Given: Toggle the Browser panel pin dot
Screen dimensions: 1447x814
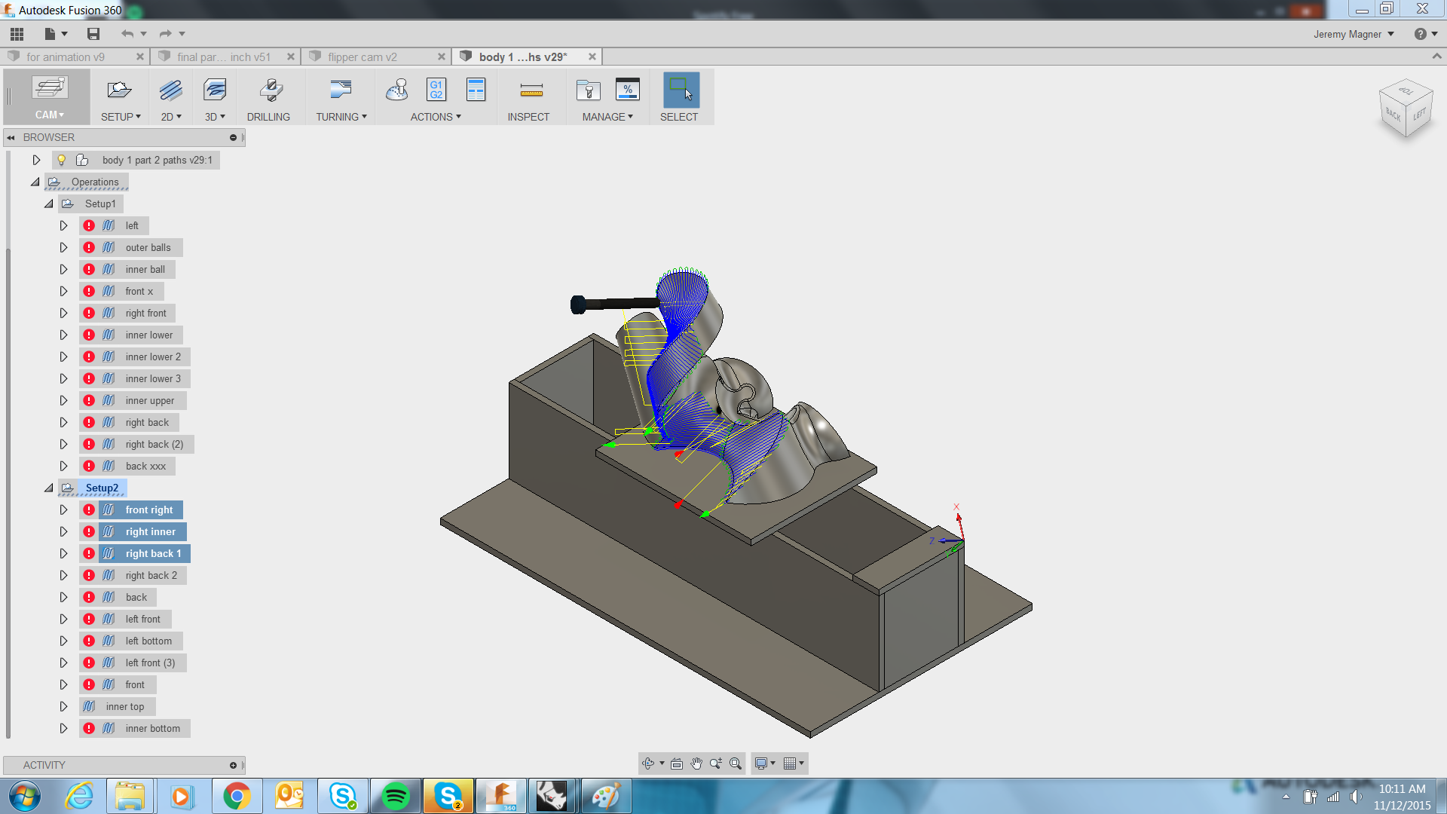Looking at the screenshot, I should pyautogui.click(x=233, y=137).
